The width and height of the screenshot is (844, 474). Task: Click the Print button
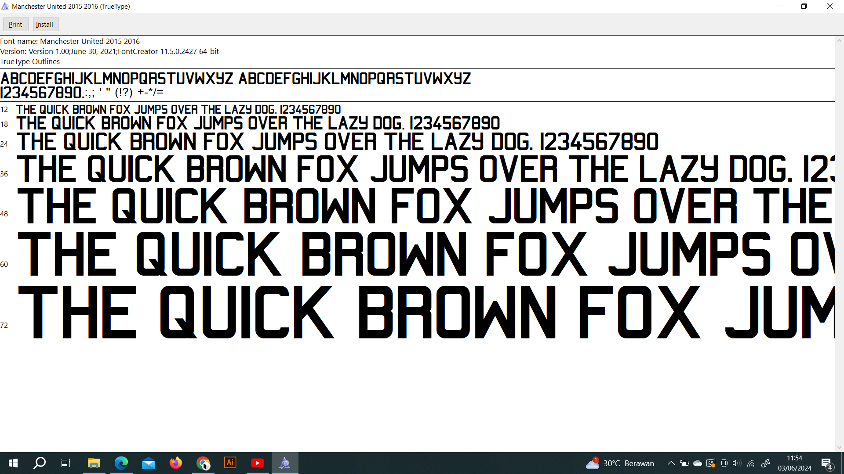point(16,25)
